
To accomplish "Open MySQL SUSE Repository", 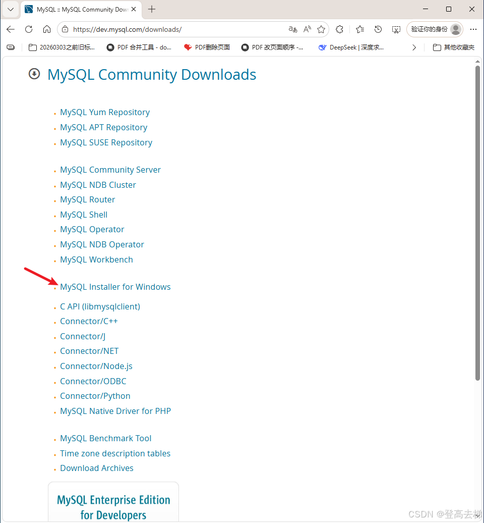I will [106, 142].
